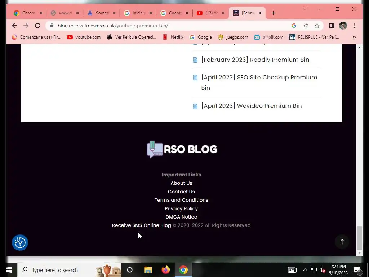Click the scrollbar up arrow
This screenshot has height=277, width=369.
pyautogui.click(x=359, y=47)
